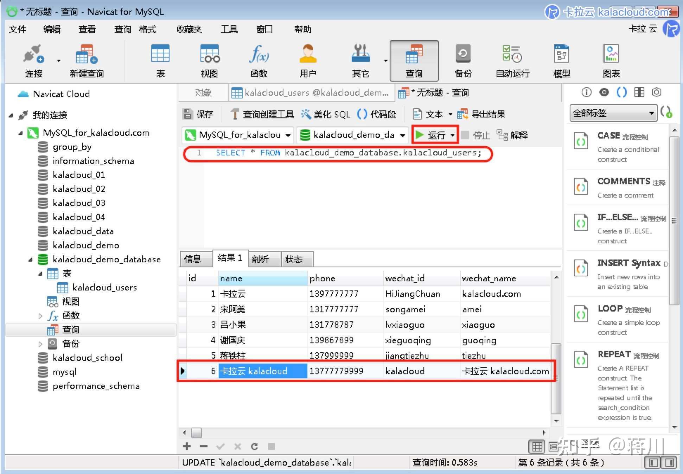Click the 备份 (Backup) toolbar icon
The image size is (683, 474).
(x=462, y=60)
